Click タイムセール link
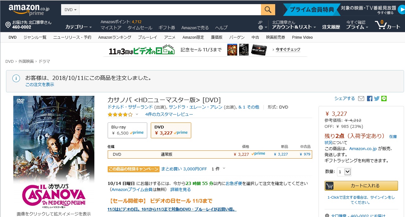This screenshot has height=217, width=405. 140,28
